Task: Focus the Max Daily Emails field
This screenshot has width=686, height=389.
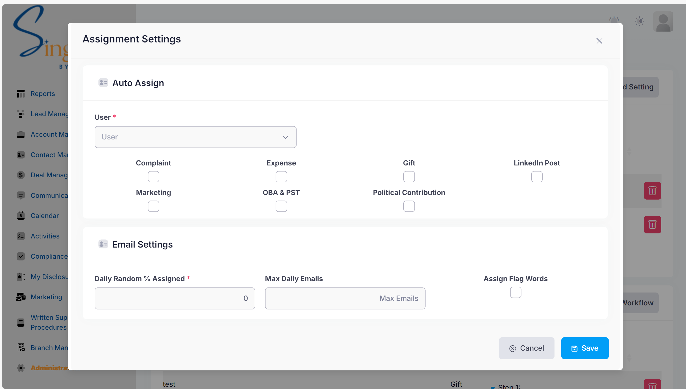Action: coord(345,298)
